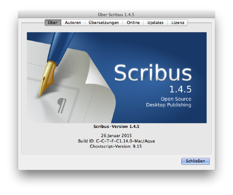Click the bold Scribus-Version 1.4.5 heading
Screen dimensions: 233x195
[x=116, y=127]
